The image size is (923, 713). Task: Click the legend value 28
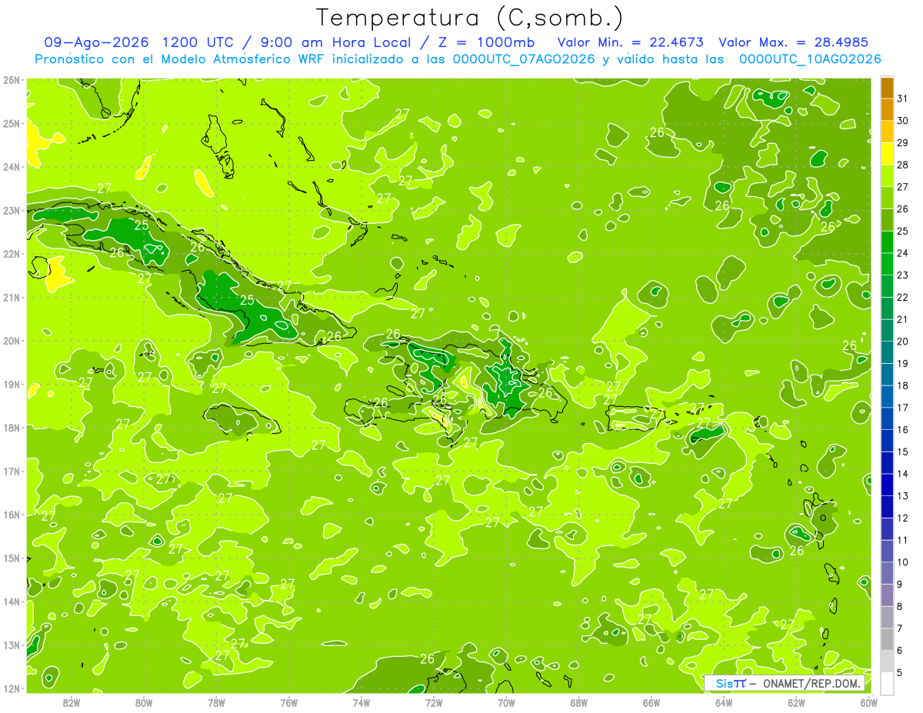pos(903,165)
